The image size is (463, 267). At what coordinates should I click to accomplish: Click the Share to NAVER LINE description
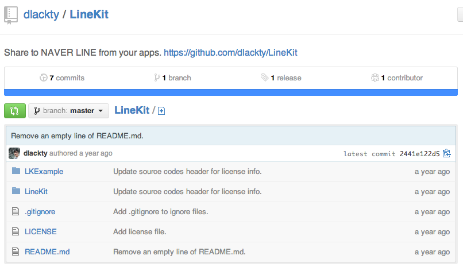click(x=83, y=52)
